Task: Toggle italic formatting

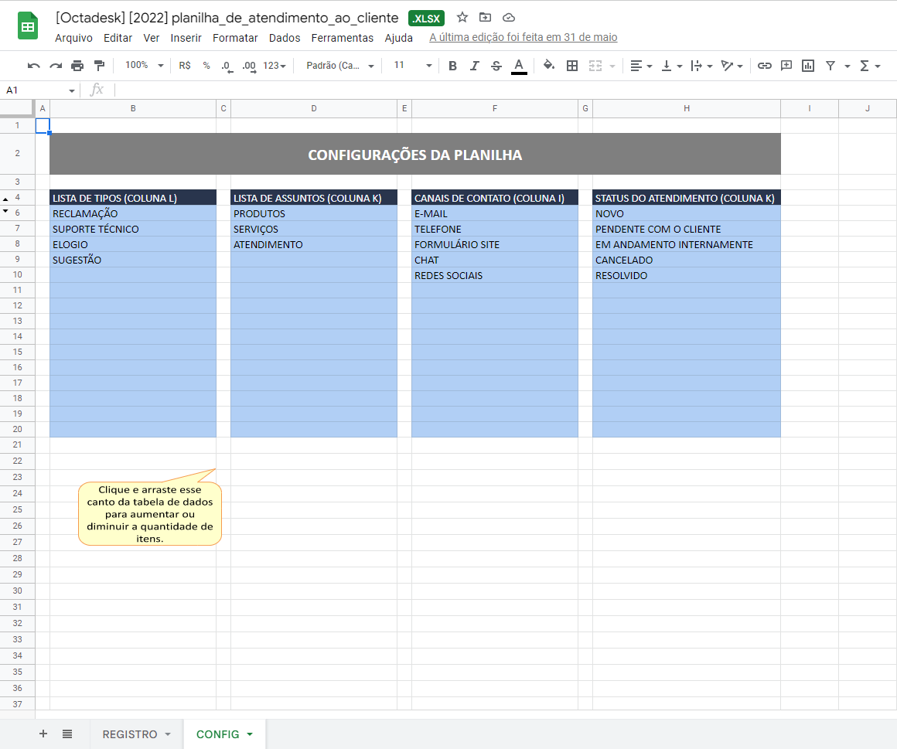Action: 474,66
